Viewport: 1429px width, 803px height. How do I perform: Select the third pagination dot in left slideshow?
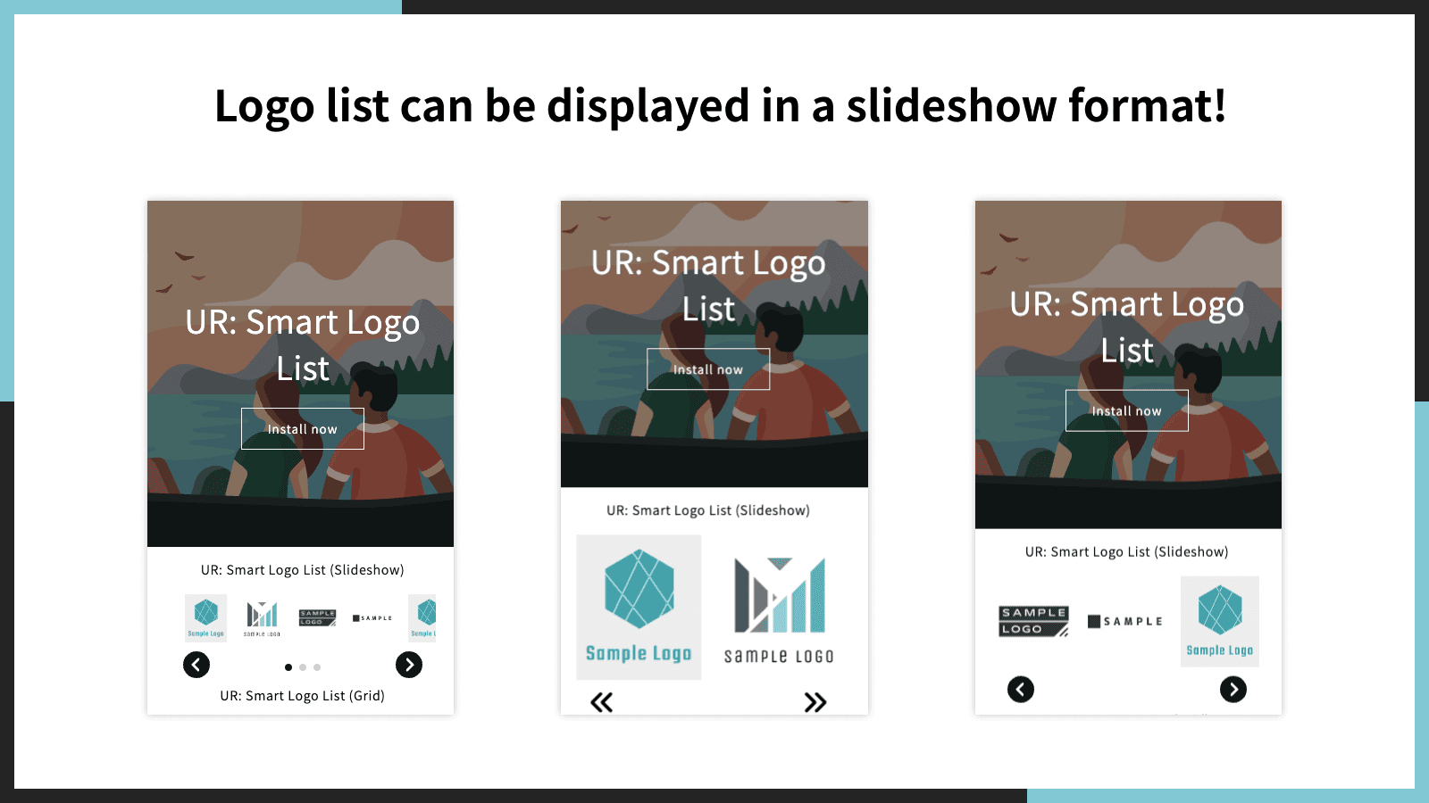pyautogui.click(x=317, y=667)
